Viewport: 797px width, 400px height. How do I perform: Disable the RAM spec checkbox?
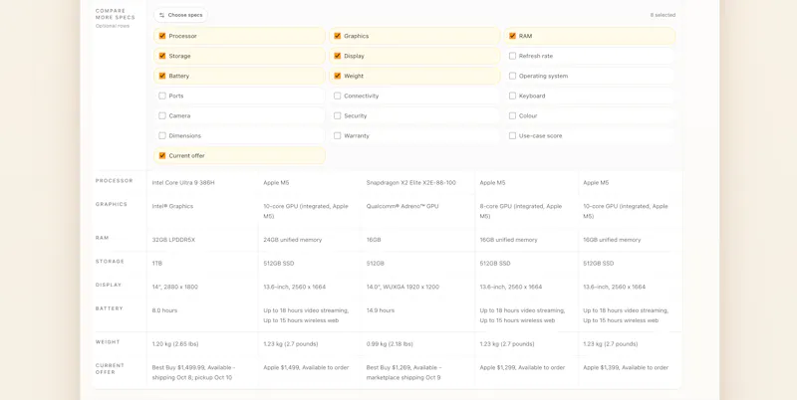[x=512, y=36]
